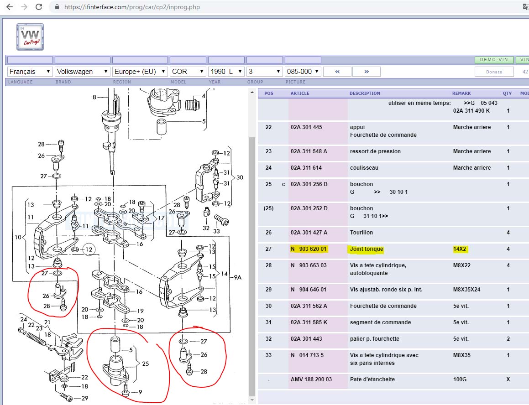Click the DEMO-VIN button

[x=494, y=60]
